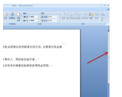
Task: Click the 段后 spacing after input field
Action: click(x=53, y=21)
